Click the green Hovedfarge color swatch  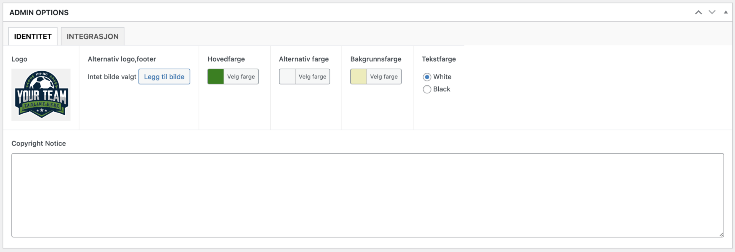[216, 77]
